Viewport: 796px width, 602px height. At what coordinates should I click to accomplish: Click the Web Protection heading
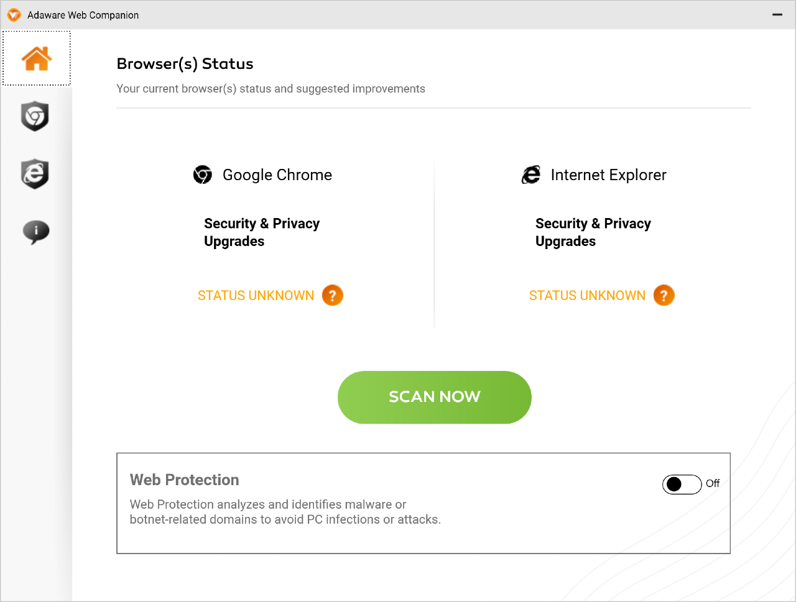185,480
